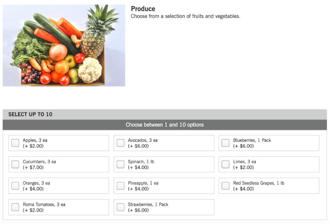The image size is (330, 224).
Task: Click the Strawberries, 1 Pack label text
Action: click(x=148, y=204)
